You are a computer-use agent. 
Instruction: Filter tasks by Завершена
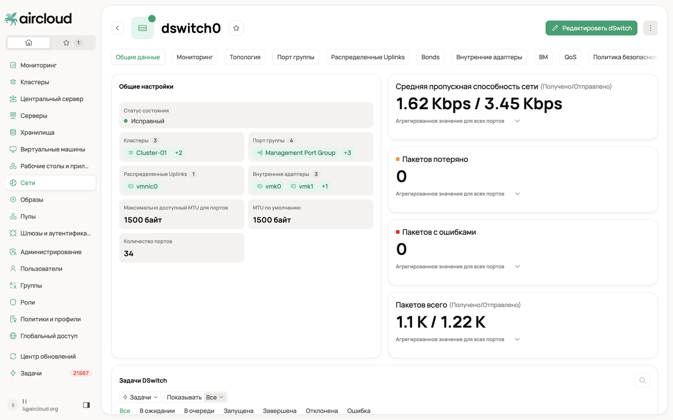pos(279,411)
